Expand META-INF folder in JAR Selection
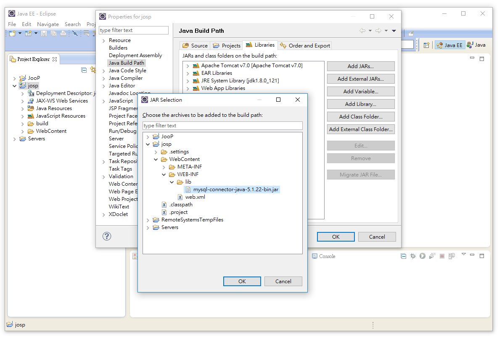502x337 pixels. click(164, 167)
